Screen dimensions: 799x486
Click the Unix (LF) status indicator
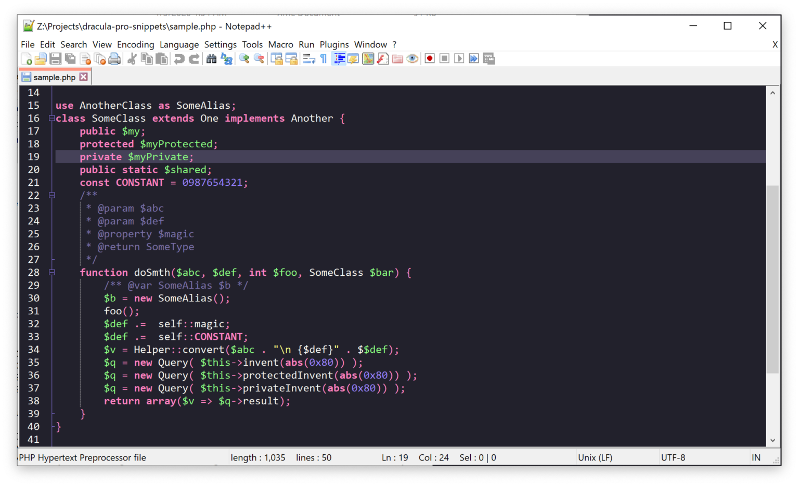(595, 457)
